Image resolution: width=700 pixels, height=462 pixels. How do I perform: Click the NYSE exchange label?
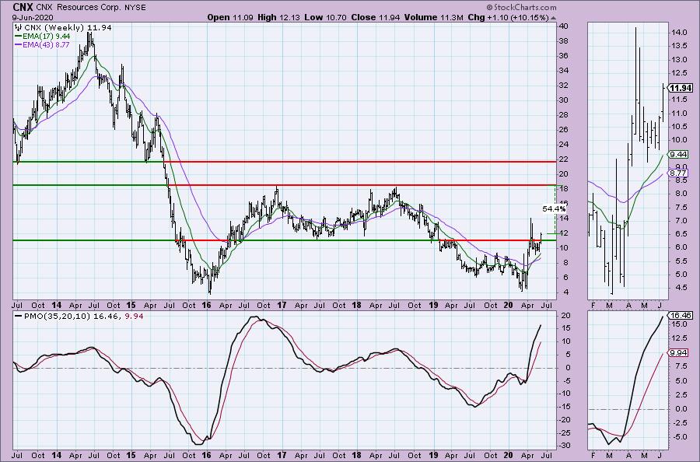point(136,8)
